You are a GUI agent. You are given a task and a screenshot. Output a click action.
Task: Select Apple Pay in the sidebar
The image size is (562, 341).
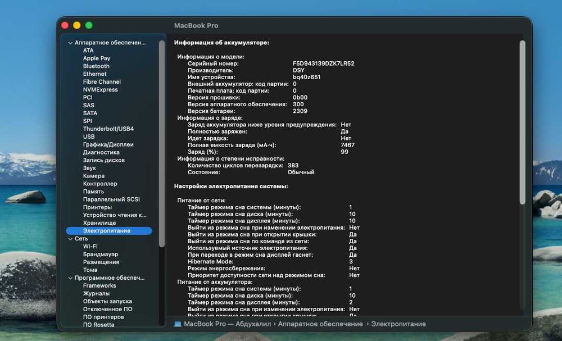tap(97, 58)
